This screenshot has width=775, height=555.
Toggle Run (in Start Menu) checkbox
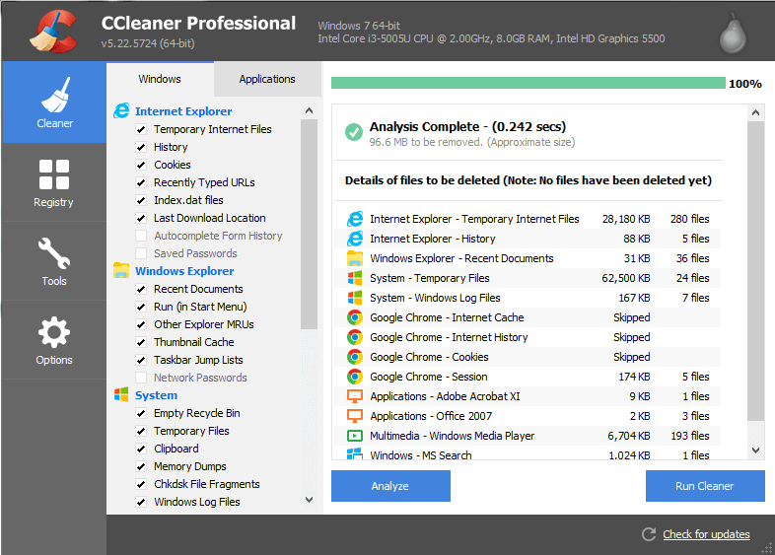(x=141, y=307)
